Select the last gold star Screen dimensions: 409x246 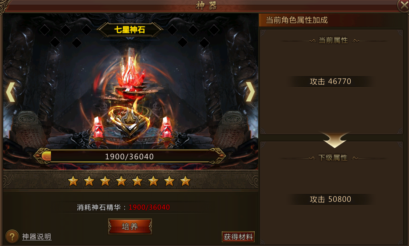tap(185, 181)
